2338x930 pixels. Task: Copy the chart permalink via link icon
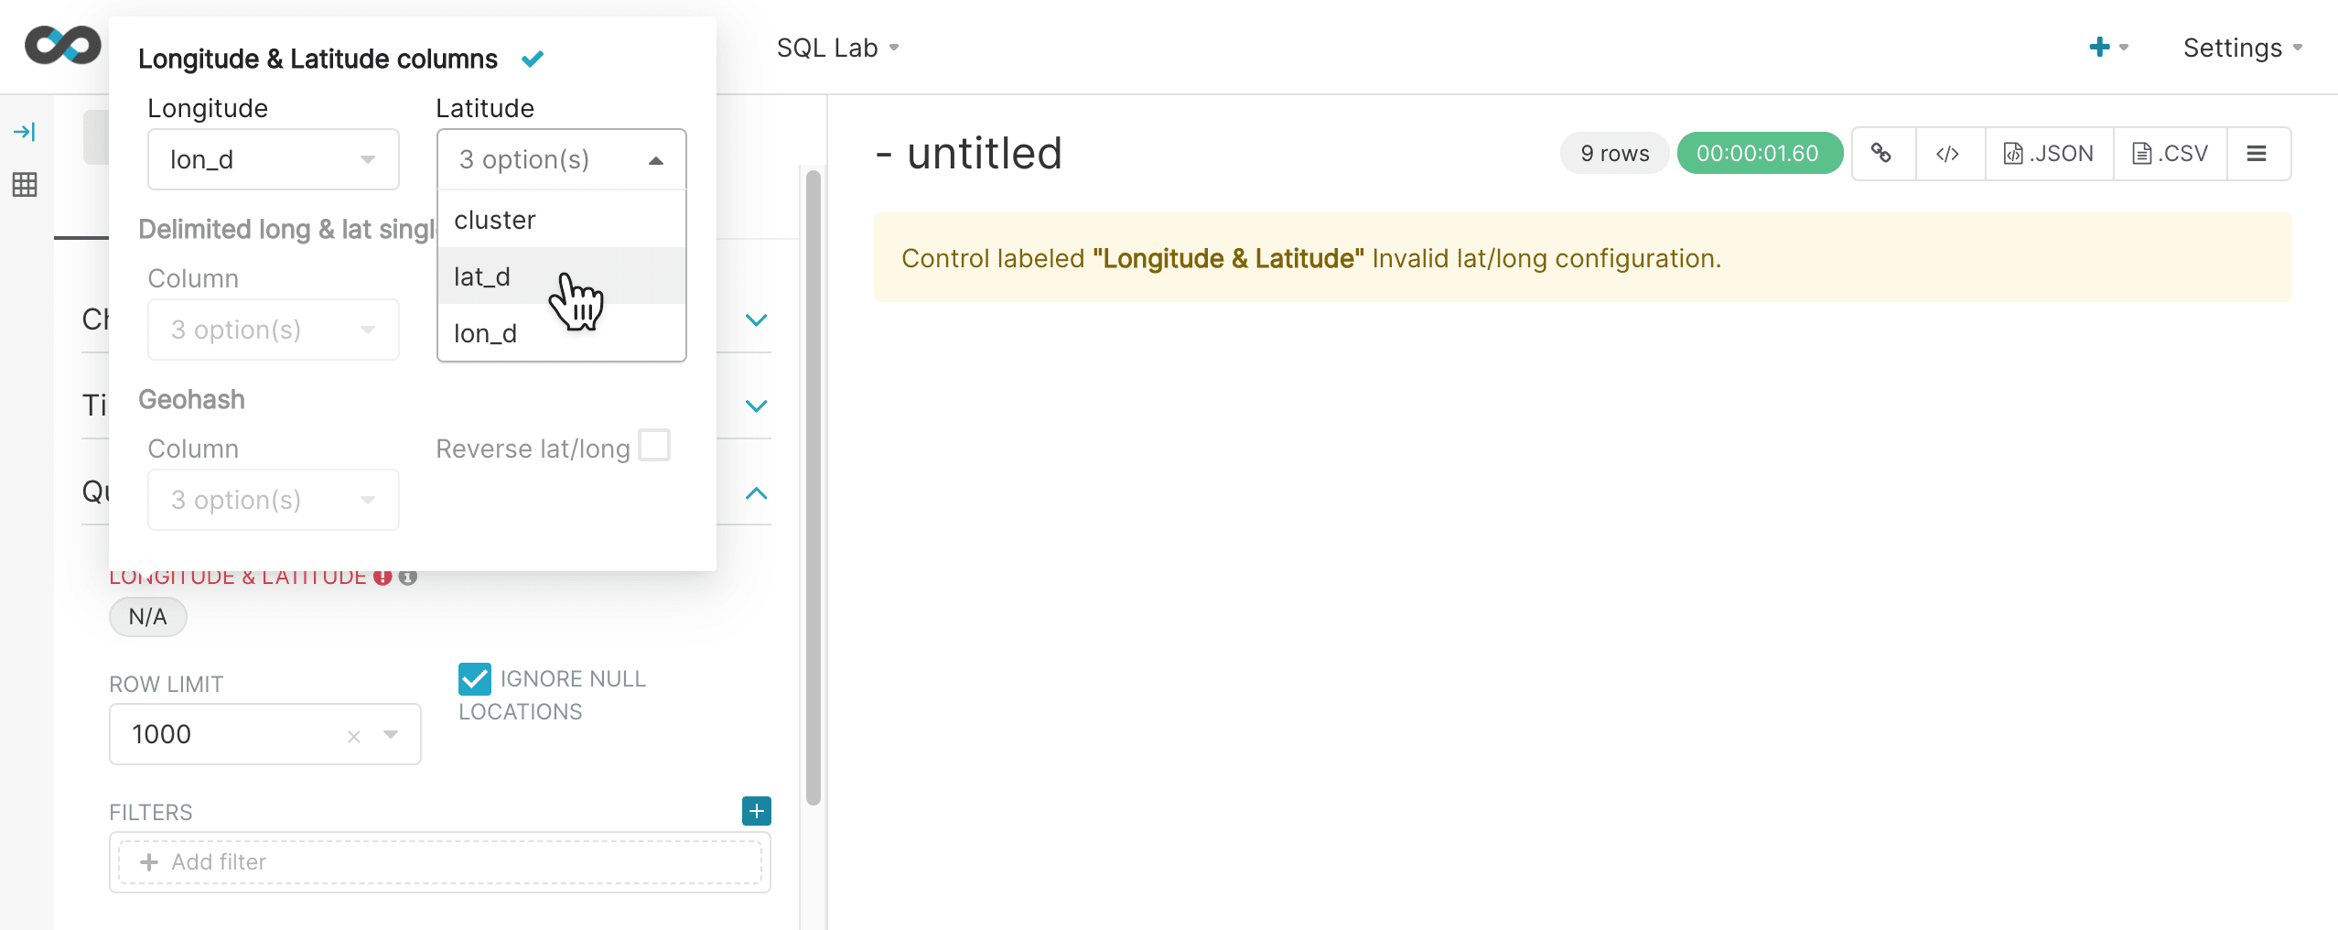pos(1881,153)
